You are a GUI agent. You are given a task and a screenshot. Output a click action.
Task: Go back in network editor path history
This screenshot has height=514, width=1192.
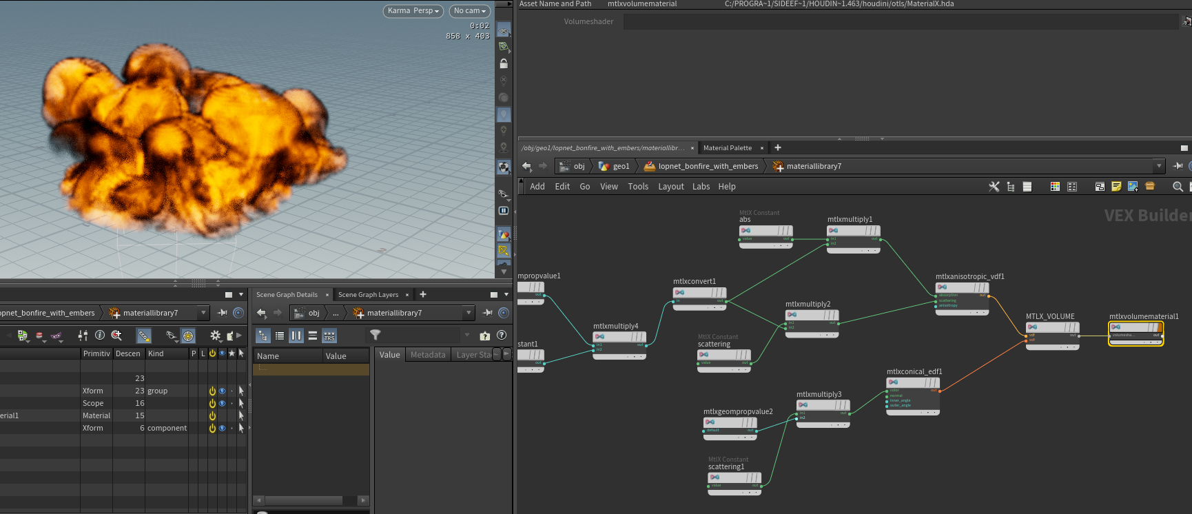coord(527,166)
